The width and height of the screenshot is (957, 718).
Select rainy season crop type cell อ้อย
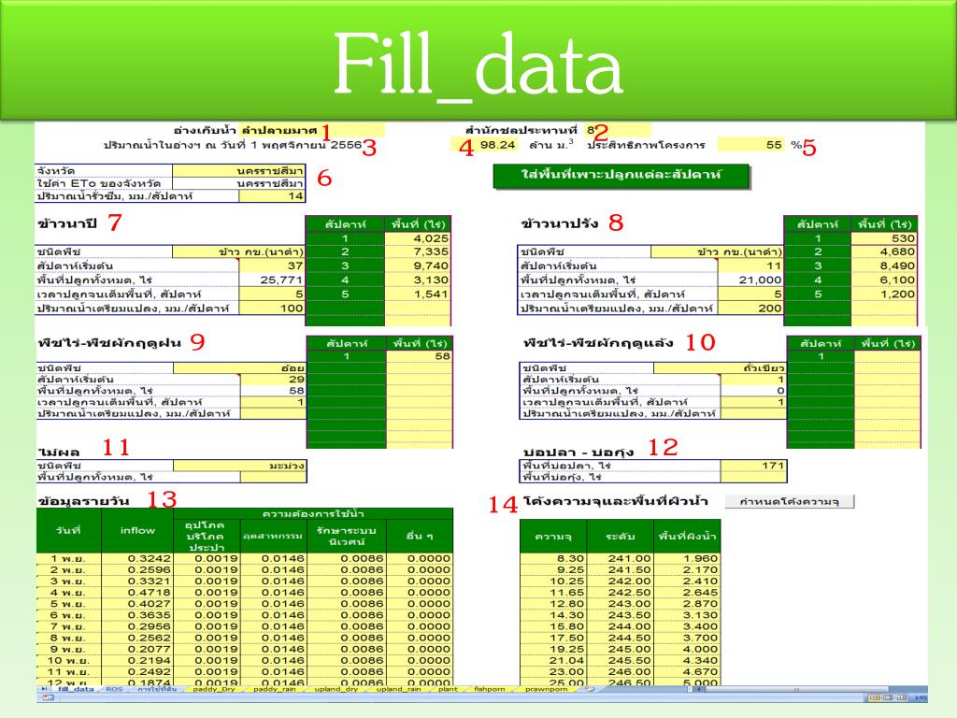239,368
